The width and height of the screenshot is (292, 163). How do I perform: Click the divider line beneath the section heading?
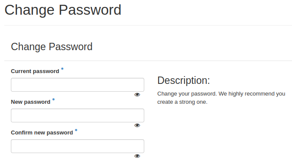tap(148, 61)
